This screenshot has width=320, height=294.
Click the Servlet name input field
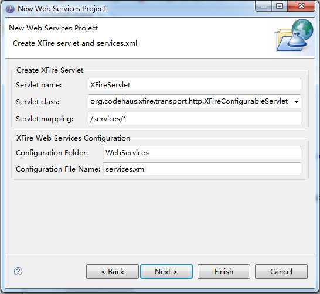(x=195, y=84)
